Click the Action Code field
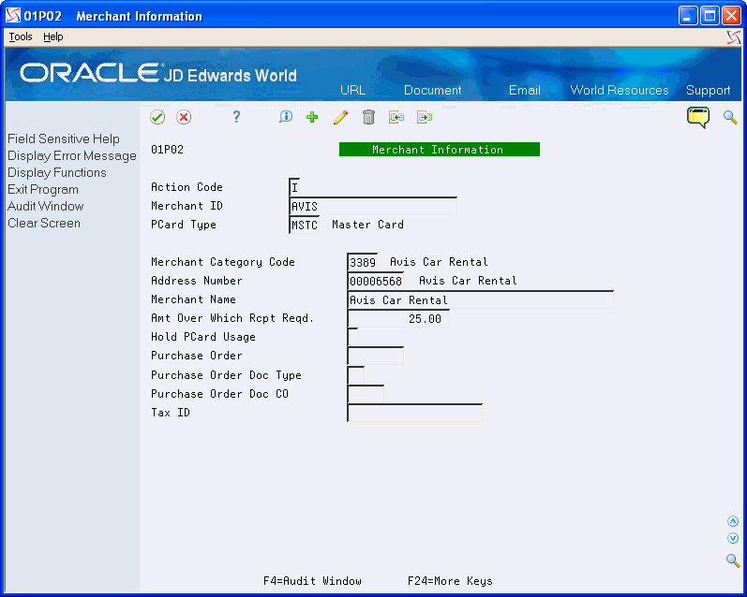The image size is (747, 597). 294,187
